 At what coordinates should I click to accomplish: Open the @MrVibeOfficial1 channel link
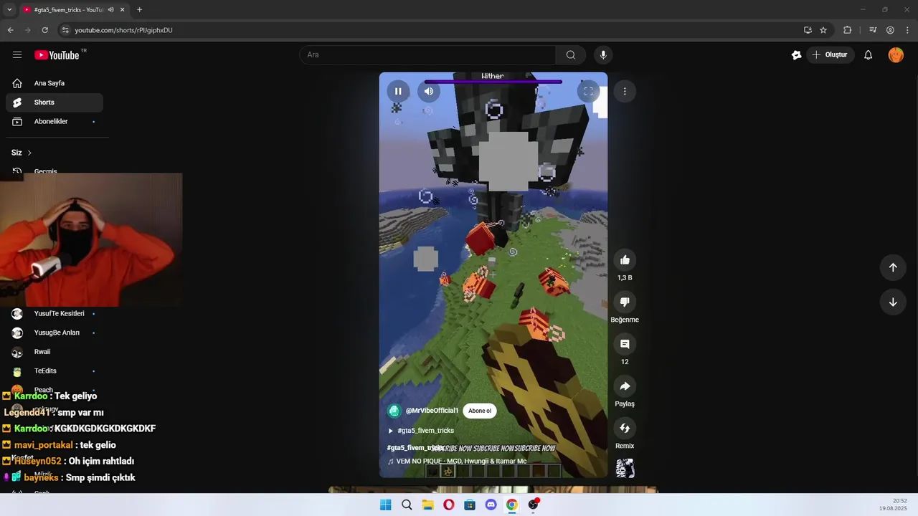432,411
